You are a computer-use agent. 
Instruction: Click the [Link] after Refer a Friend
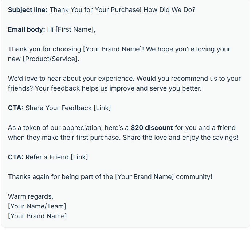pos(79,157)
